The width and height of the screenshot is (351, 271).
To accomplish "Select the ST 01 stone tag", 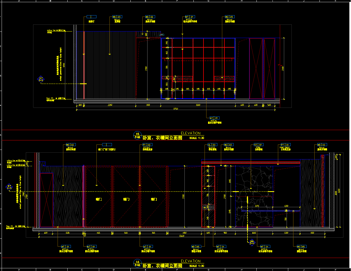I will pos(258,145).
